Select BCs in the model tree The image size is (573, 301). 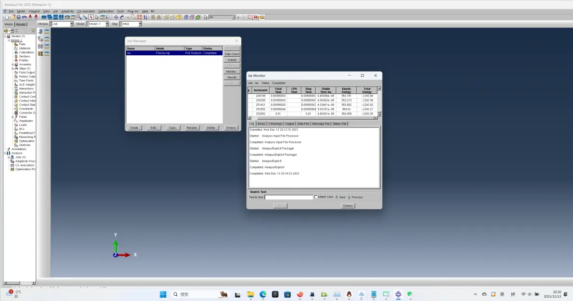22,129
